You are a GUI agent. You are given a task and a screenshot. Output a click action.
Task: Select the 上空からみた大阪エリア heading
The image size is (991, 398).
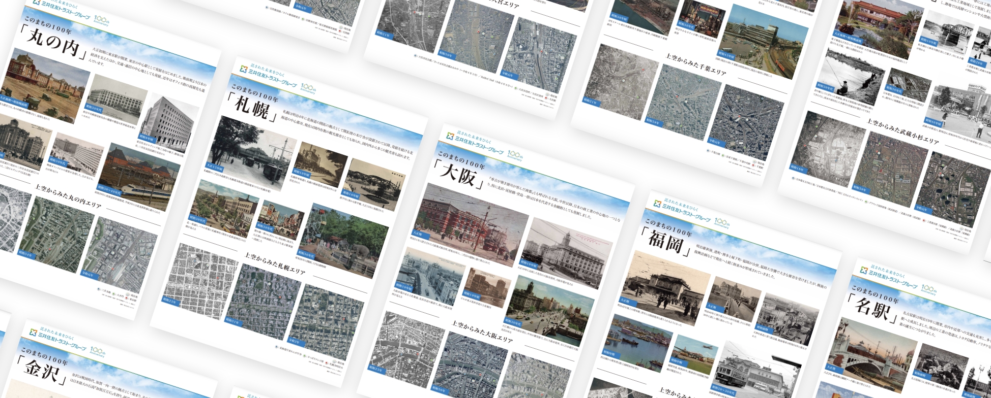pyautogui.click(x=482, y=331)
